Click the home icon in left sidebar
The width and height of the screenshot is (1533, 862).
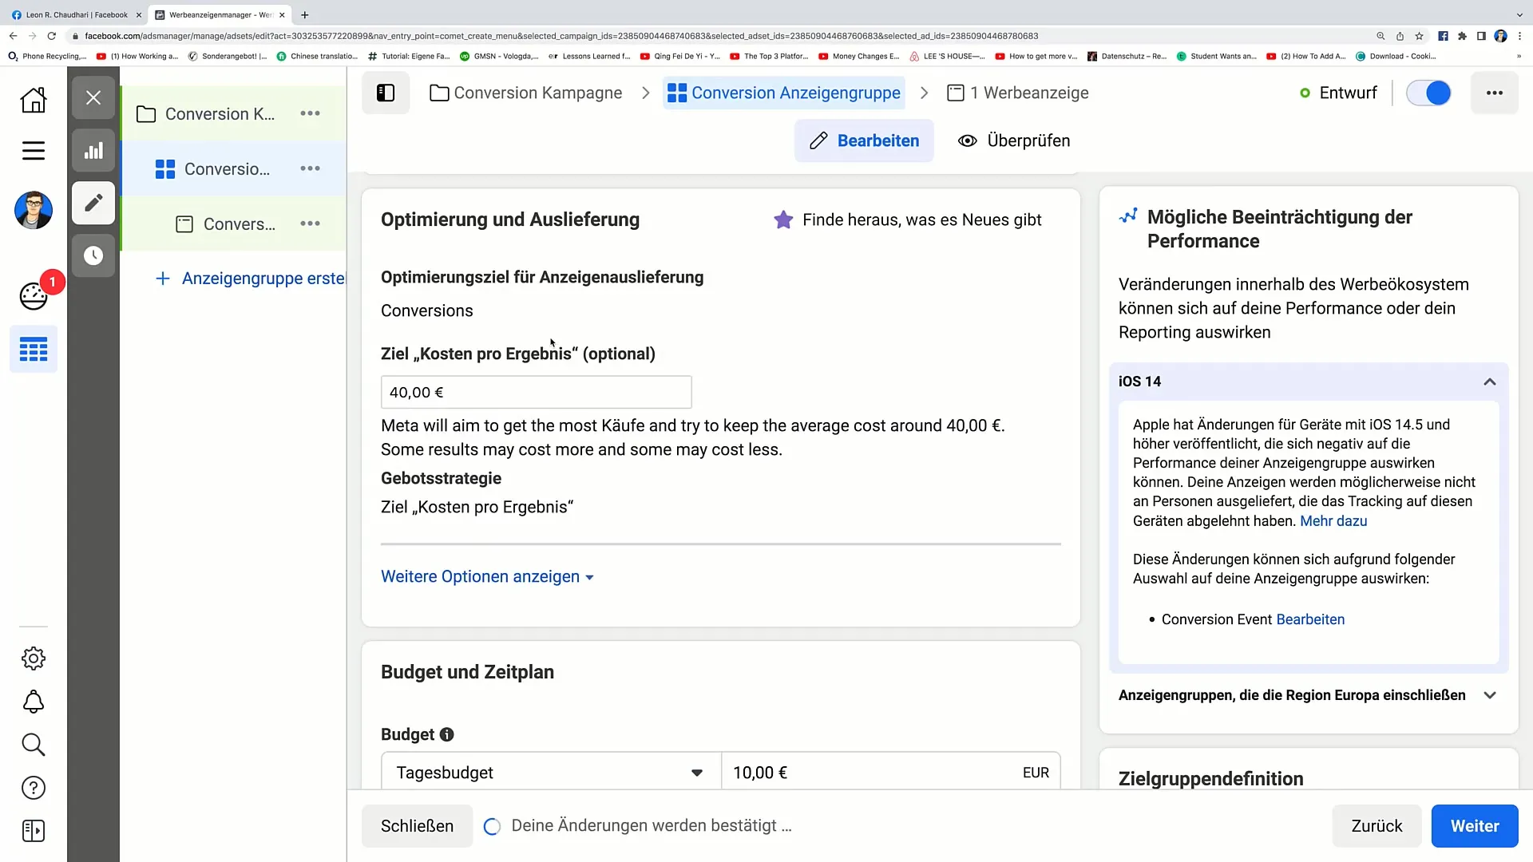[33, 100]
